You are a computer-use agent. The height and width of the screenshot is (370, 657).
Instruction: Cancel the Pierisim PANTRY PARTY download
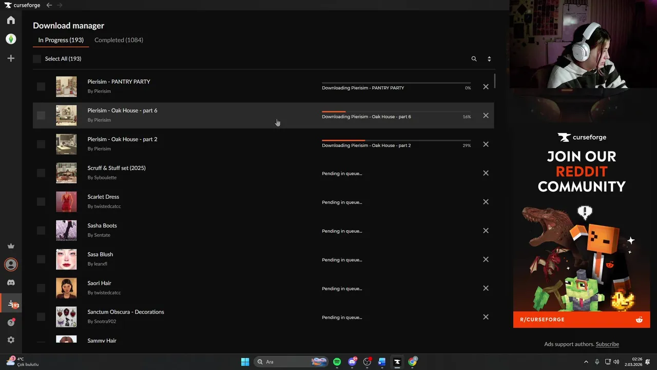[486, 87]
